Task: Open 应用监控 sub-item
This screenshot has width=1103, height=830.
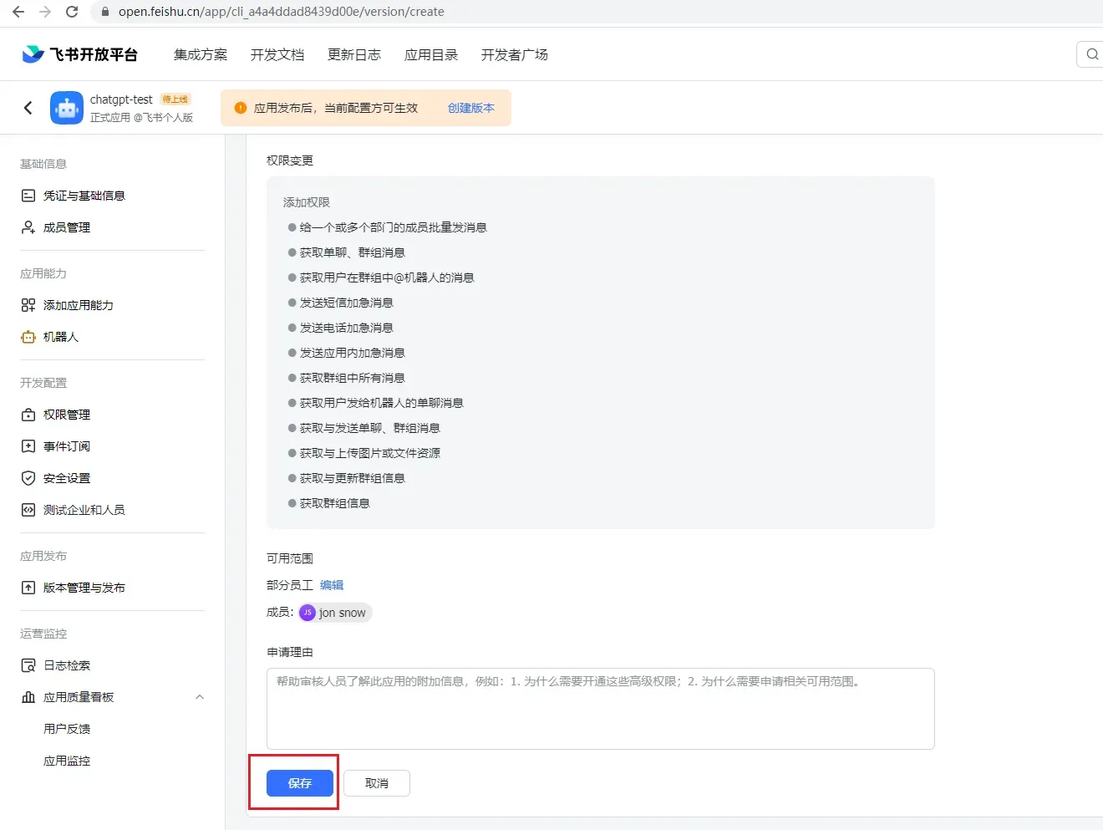Action: coord(67,761)
